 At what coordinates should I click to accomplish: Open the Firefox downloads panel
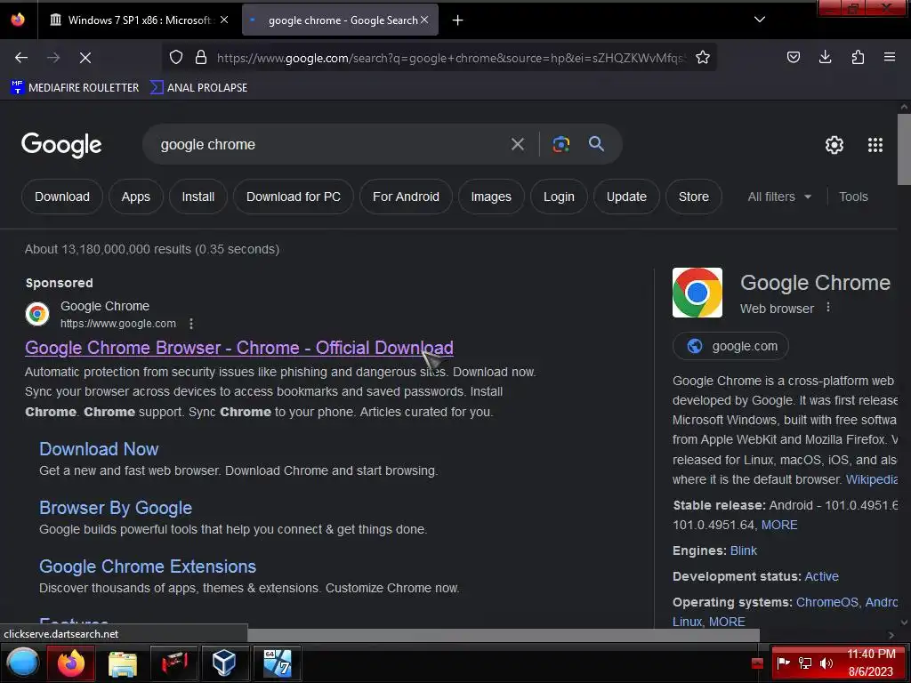click(x=825, y=57)
